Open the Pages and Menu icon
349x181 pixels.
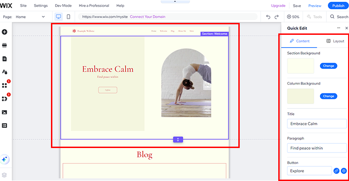tap(5, 59)
